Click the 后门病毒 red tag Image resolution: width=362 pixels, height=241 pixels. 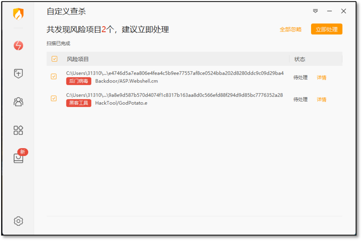click(78, 81)
